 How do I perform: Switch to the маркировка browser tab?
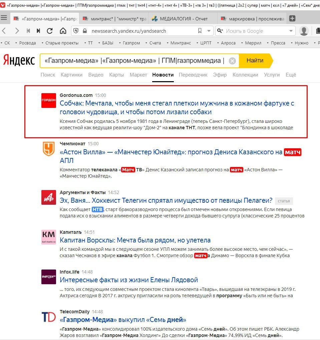point(252,19)
